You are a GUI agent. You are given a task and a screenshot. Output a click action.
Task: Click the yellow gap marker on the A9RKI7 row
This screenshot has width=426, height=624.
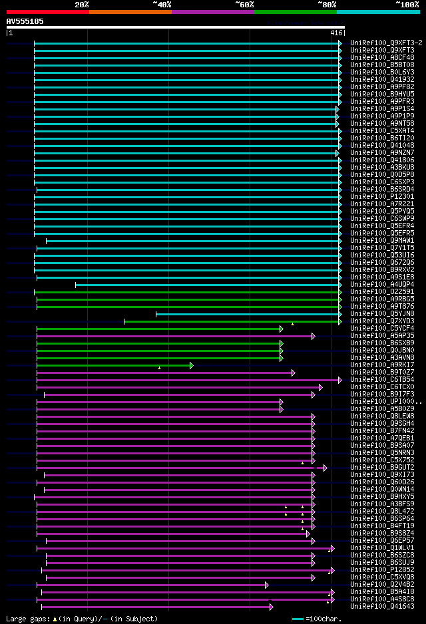point(159,368)
